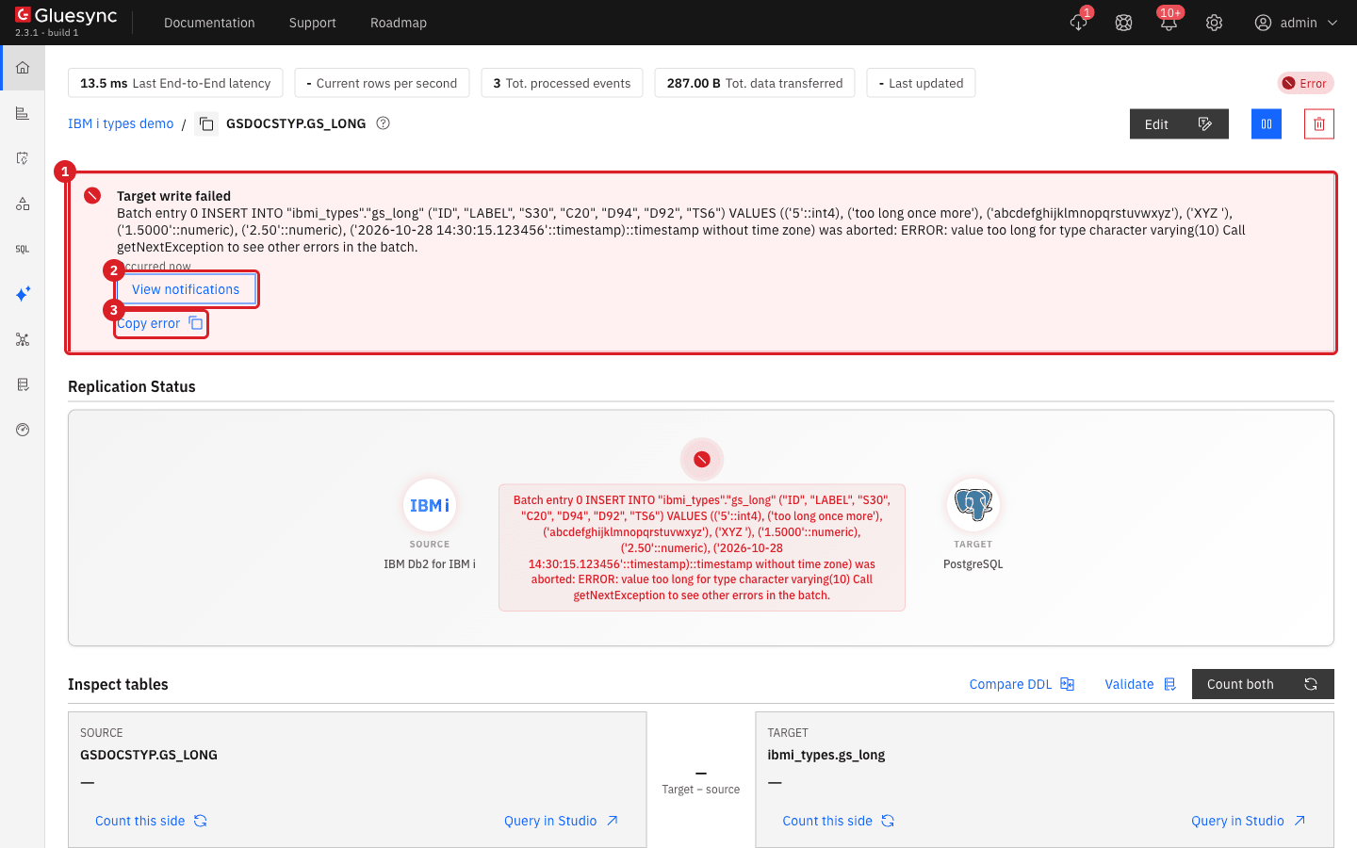Open the settings gear icon
This screenshot has width=1357, height=848.
1214,23
